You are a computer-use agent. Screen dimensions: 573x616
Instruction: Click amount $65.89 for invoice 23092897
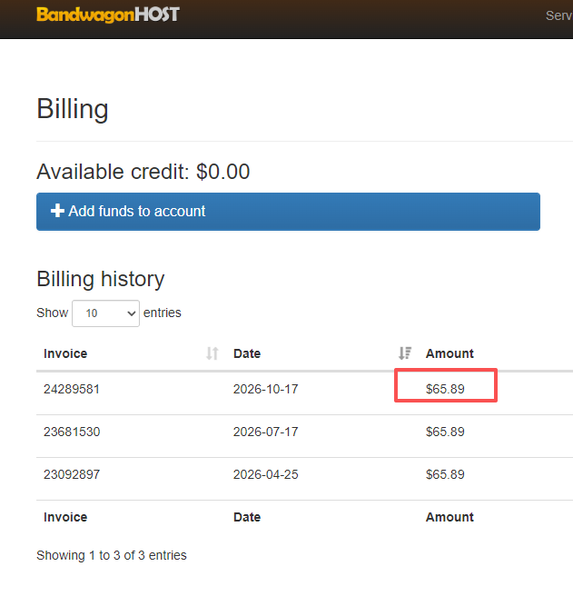pos(445,474)
